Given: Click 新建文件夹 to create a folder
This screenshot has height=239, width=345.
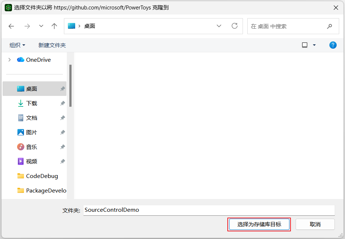Looking at the screenshot, I should point(52,45).
